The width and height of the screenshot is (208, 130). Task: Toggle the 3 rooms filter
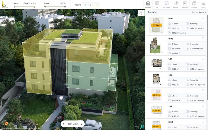(91, 5)
